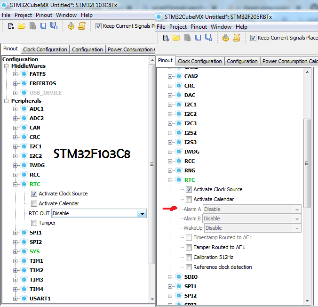This screenshot has height=307, width=318.
Task: Click scroll-down arrow in STM32F103C8Tx tree scrollbar
Action: (x=152, y=299)
